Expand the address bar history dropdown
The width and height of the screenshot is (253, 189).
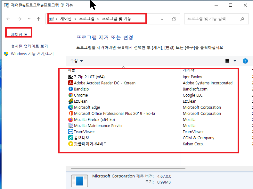click(162, 19)
